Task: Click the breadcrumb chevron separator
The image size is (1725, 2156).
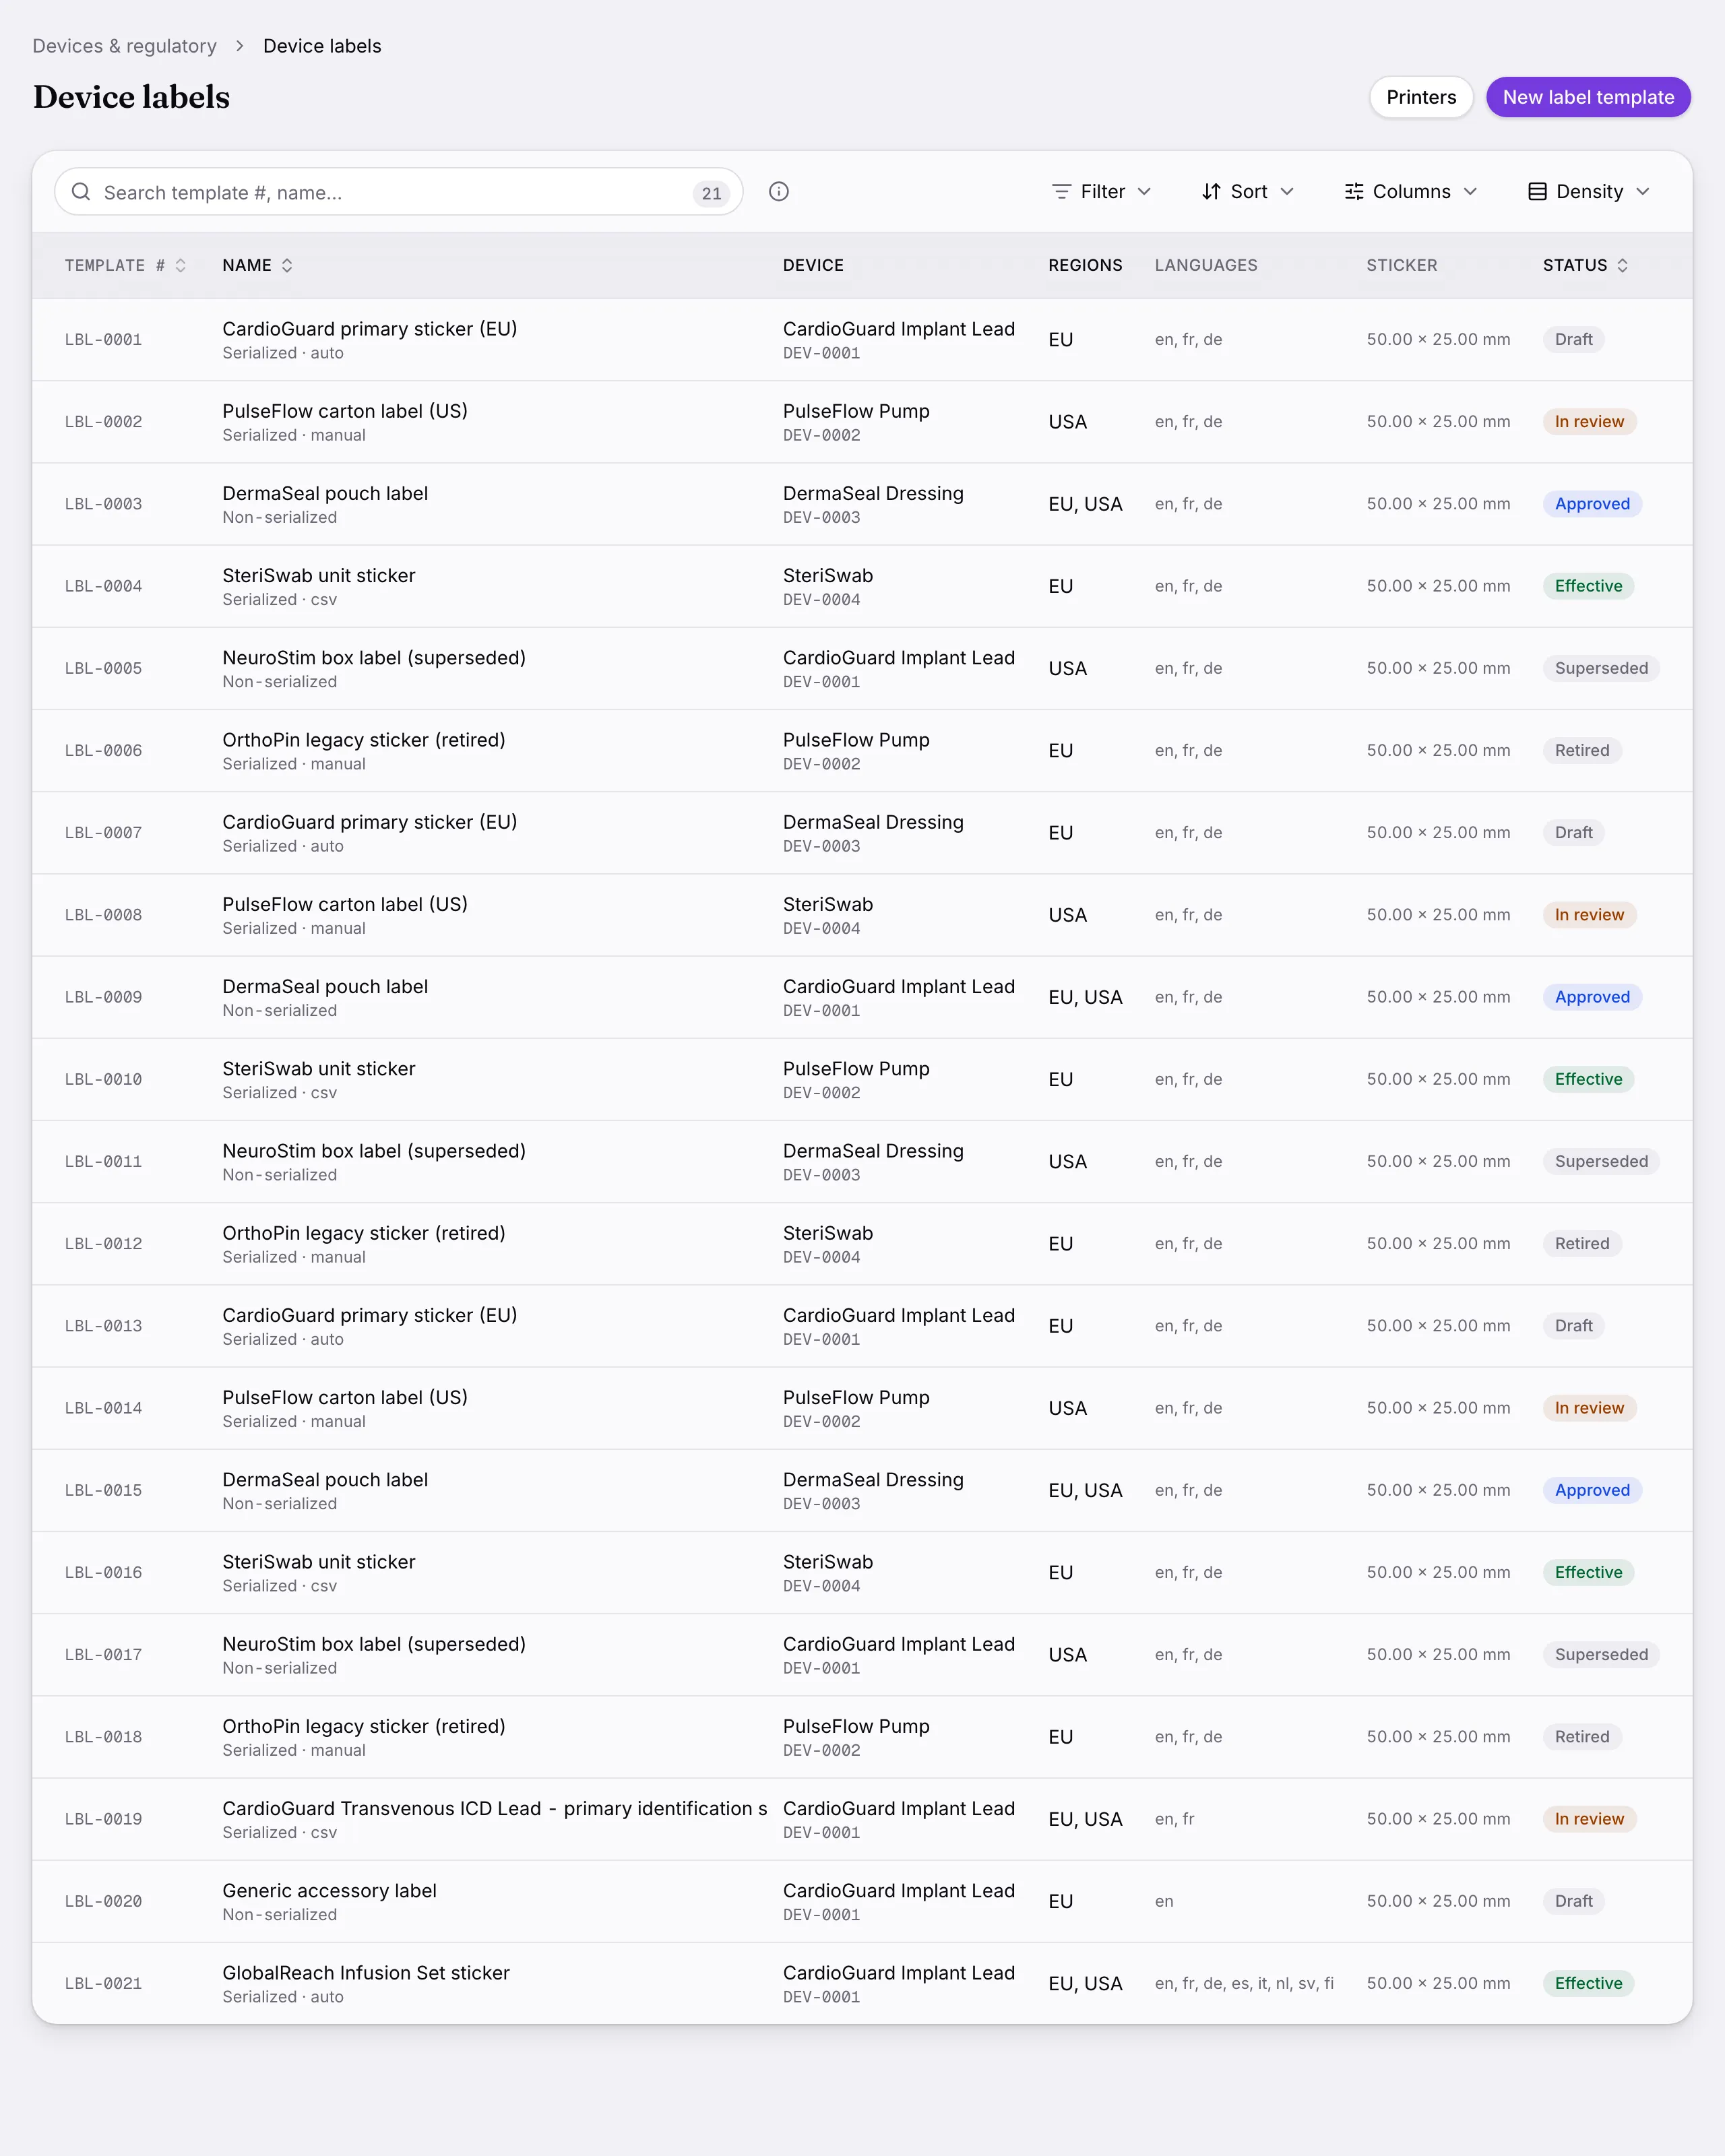Action: pyautogui.click(x=240, y=46)
